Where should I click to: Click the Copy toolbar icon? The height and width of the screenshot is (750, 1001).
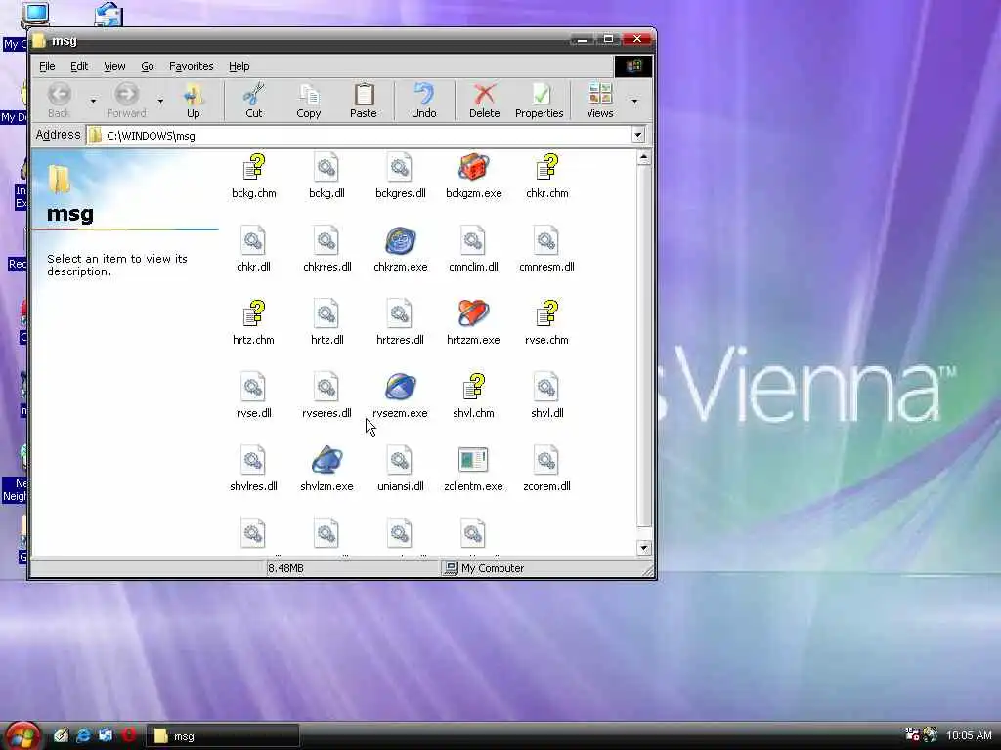click(x=308, y=95)
